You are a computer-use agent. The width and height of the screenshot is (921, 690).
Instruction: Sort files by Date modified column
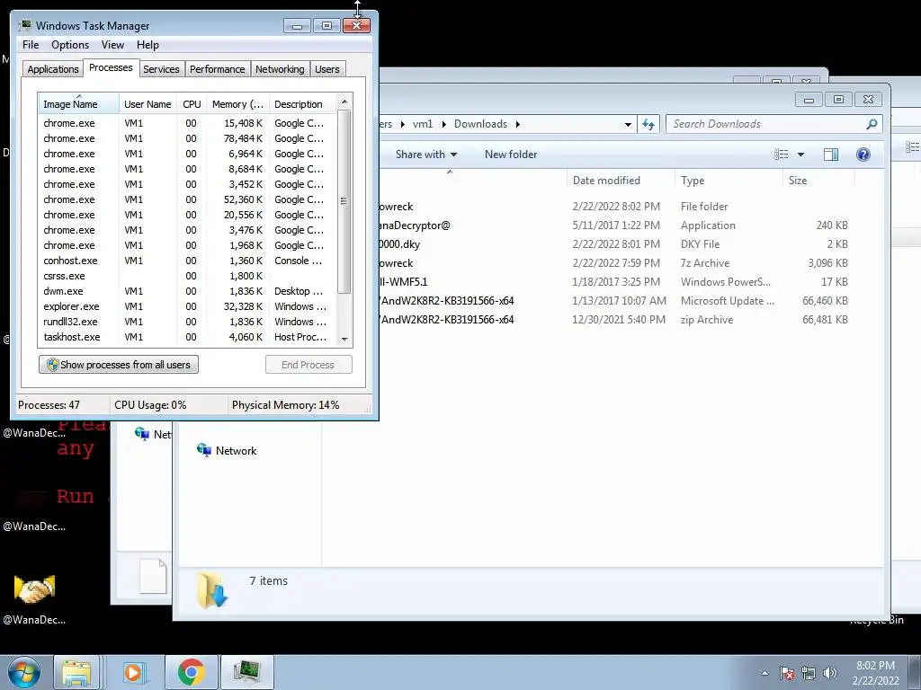tap(621, 180)
